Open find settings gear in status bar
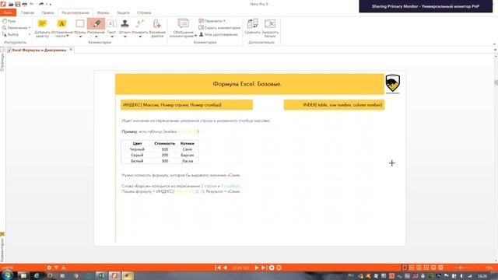The image size is (498, 280). pyautogui.click(x=49, y=268)
